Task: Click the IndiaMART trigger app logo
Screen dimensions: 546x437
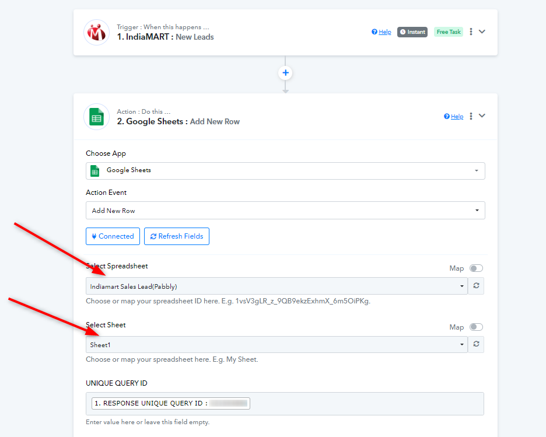Action: (x=96, y=33)
